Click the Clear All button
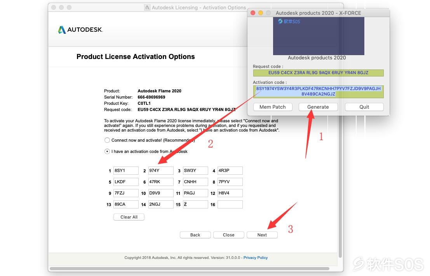Viewport: 430px width, 276px height. pyautogui.click(x=129, y=217)
